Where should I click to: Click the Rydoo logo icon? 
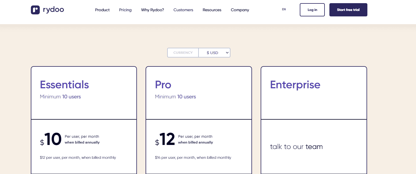pyautogui.click(x=35, y=10)
